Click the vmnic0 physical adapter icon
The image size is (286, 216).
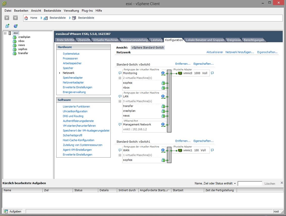click(180, 73)
